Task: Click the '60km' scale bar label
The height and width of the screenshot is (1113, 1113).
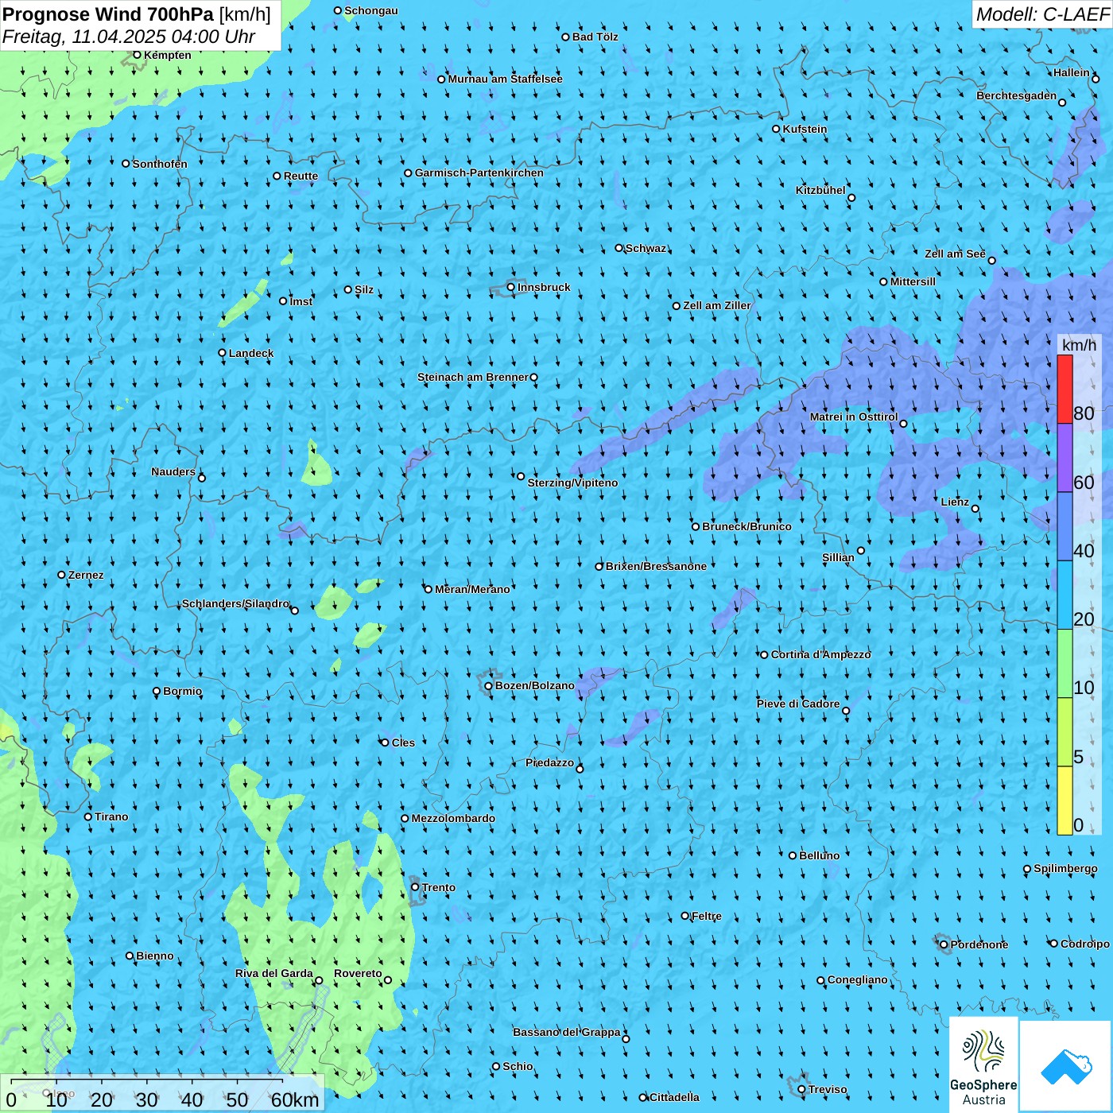Action: coord(295,1099)
